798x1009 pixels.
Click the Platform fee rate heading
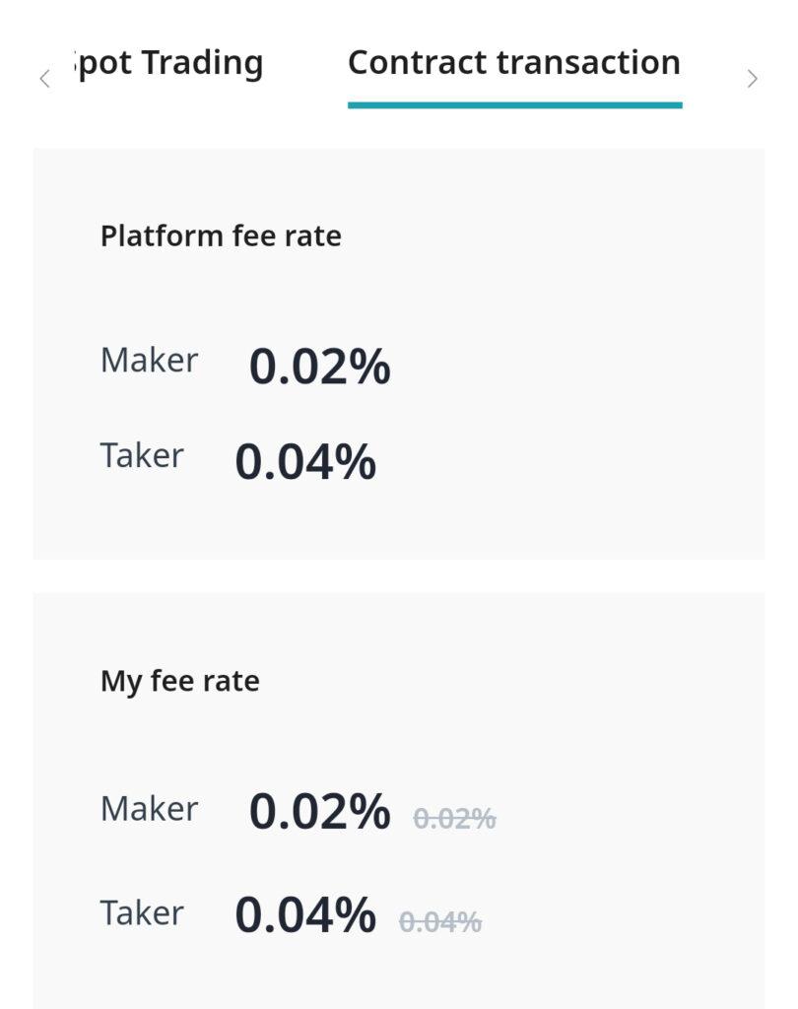point(221,235)
